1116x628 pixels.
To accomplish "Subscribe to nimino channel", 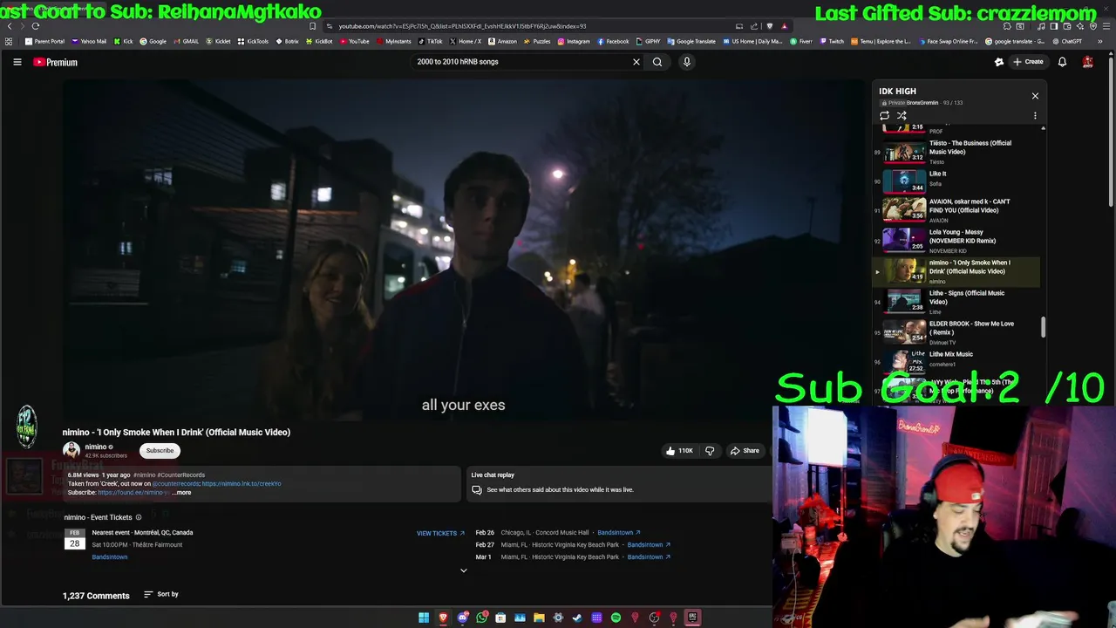I will pyautogui.click(x=160, y=450).
